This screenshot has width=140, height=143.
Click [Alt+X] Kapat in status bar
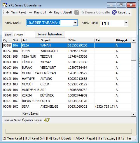85,138
